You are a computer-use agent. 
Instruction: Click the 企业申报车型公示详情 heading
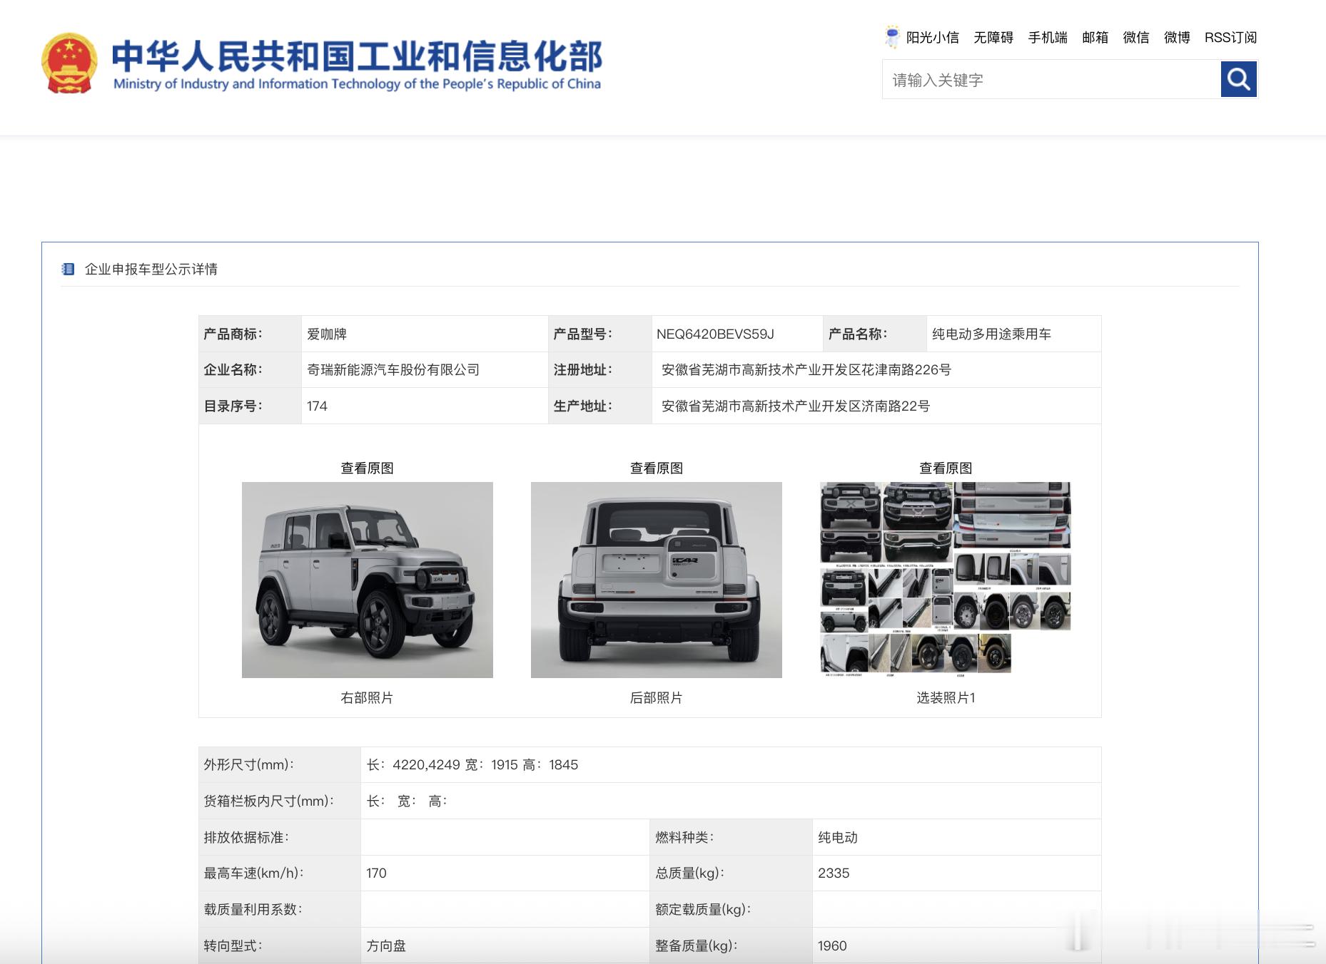(151, 269)
